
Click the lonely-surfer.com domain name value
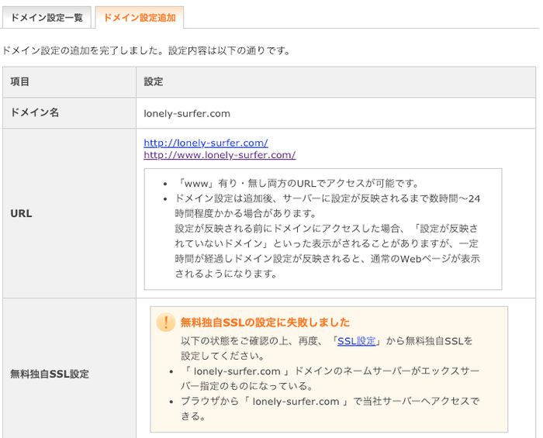(x=187, y=113)
